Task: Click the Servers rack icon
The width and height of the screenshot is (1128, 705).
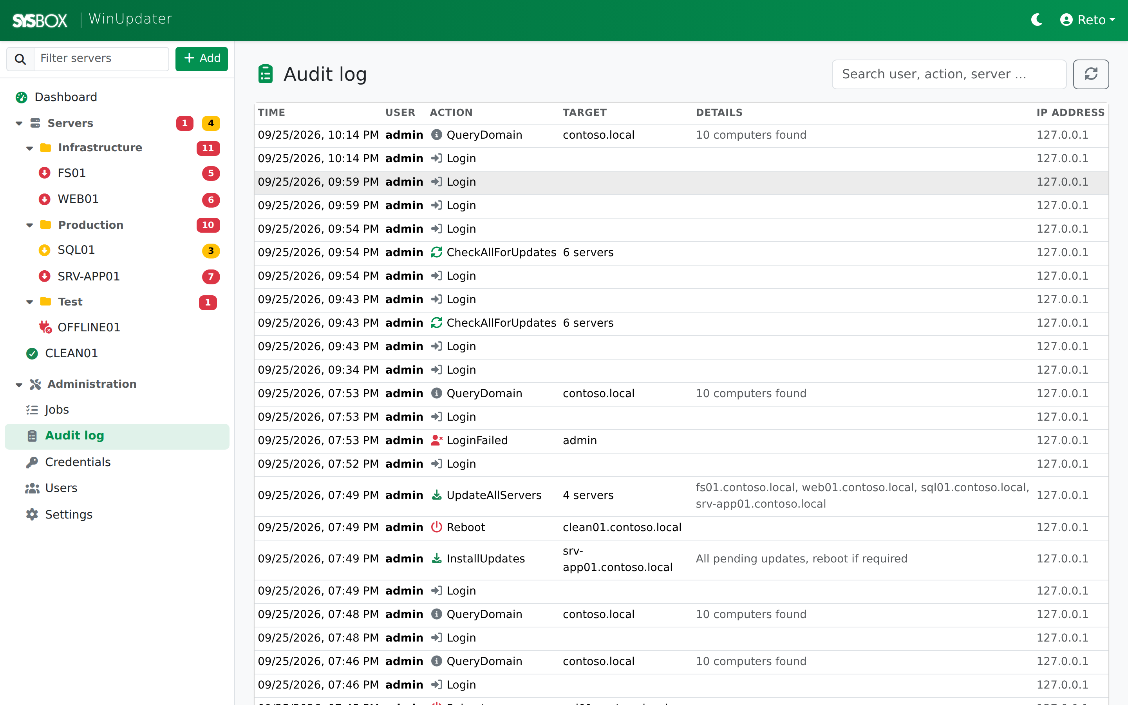Action: (x=35, y=123)
